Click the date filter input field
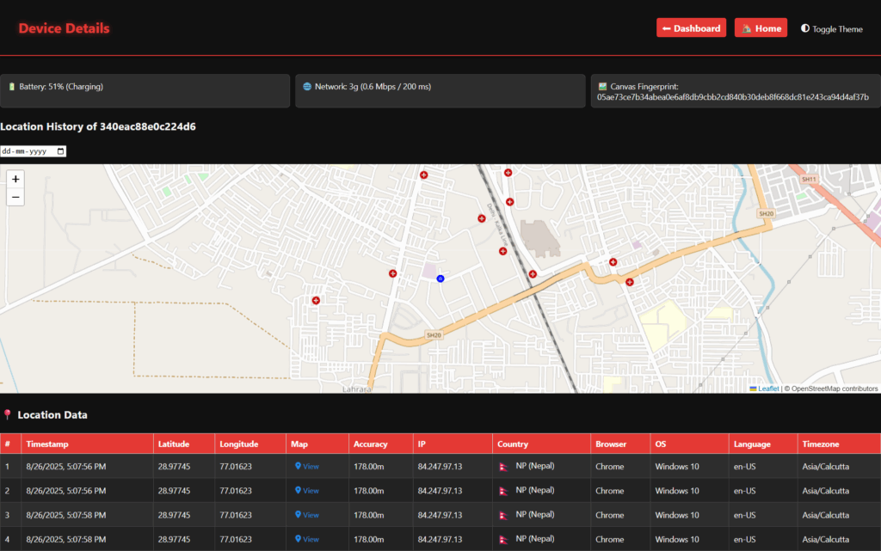This screenshot has width=881, height=551. 30,151
